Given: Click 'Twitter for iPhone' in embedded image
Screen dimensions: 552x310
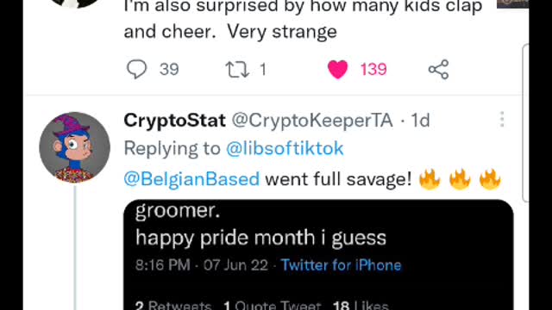Looking at the screenshot, I should pos(341,265).
